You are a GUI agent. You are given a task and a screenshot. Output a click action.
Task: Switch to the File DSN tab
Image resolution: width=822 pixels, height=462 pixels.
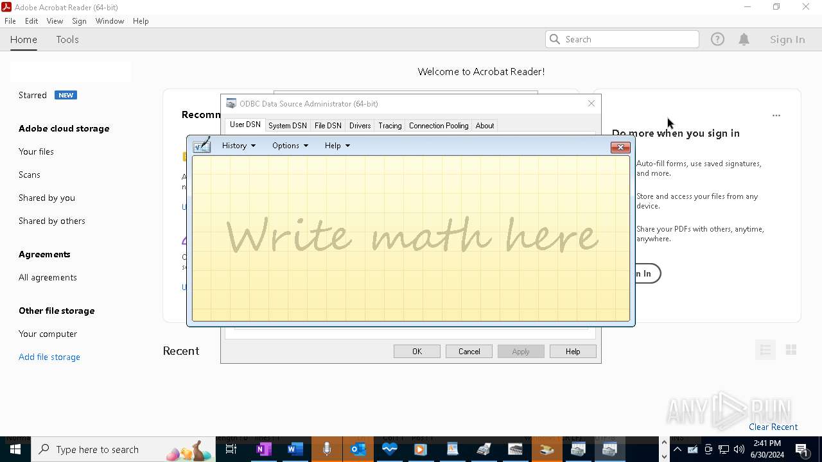pyautogui.click(x=328, y=126)
